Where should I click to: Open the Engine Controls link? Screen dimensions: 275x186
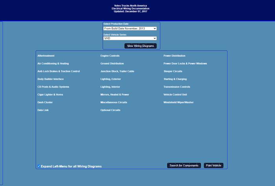110,56
